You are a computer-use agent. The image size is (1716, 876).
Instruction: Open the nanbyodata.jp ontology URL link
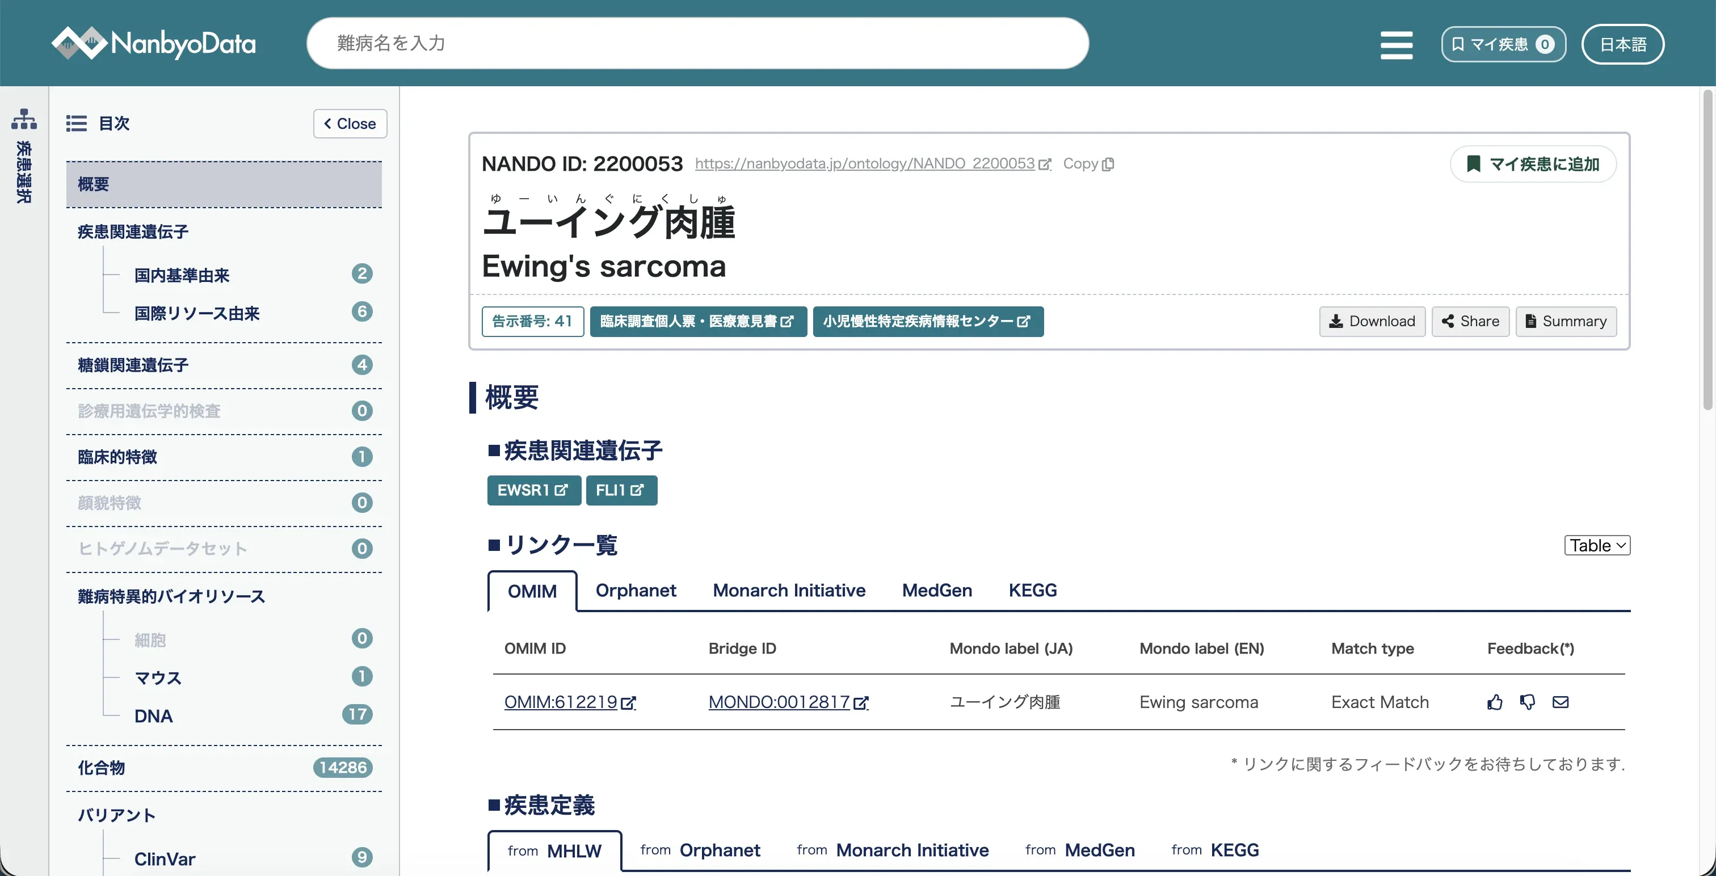[873, 164]
